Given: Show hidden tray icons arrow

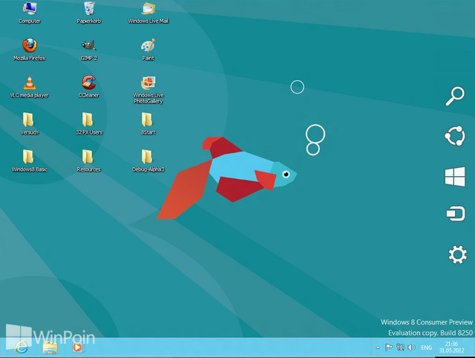Looking at the screenshot, I should (x=378, y=348).
